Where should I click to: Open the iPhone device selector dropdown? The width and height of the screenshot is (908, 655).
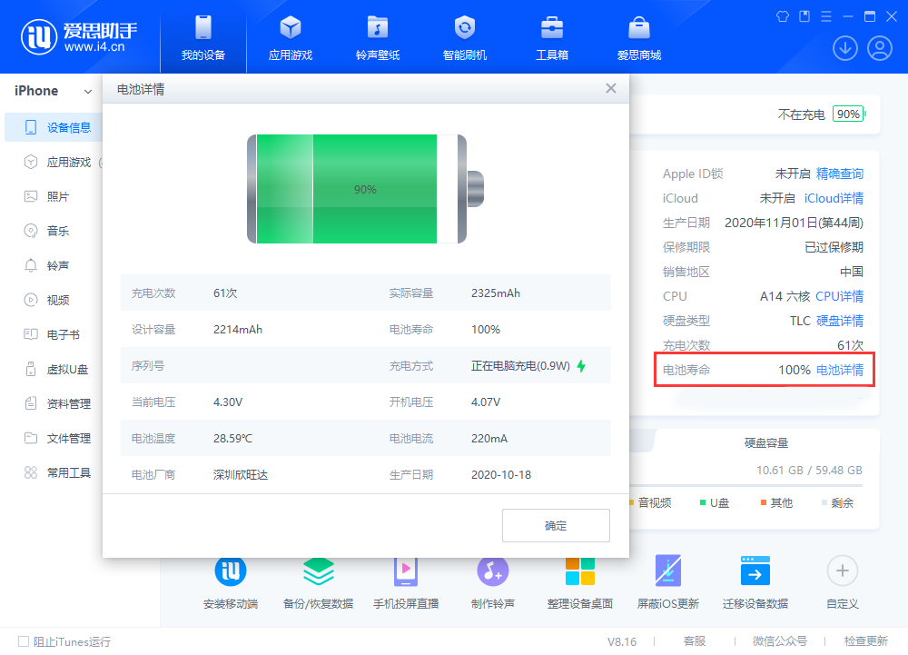pyautogui.click(x=50, y=91)
